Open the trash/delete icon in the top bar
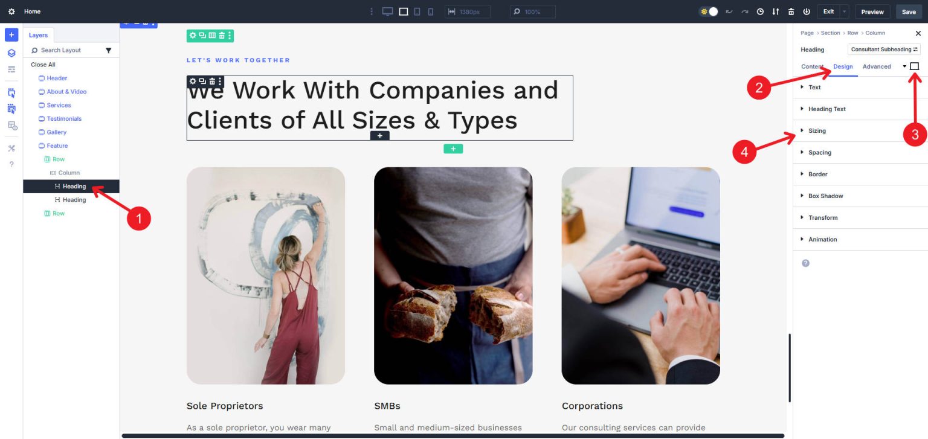Viewport: 928px width, 439px height. coord(791,11)
